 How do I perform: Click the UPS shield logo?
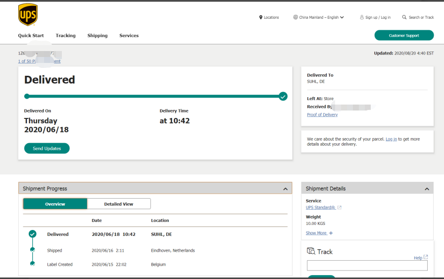coord(28,15)
